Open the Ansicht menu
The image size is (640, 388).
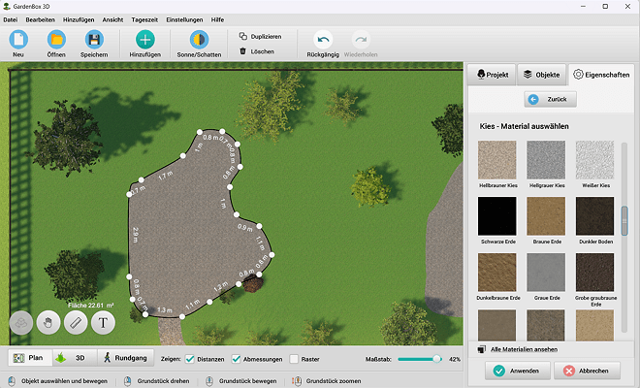click(x=112, y=19)
